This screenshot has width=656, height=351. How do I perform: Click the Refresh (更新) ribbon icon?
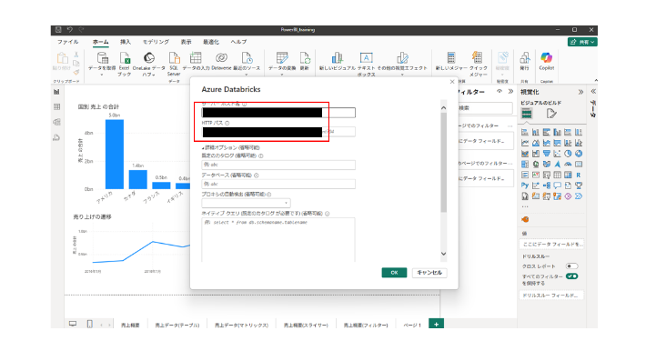(x=305, y=57)
